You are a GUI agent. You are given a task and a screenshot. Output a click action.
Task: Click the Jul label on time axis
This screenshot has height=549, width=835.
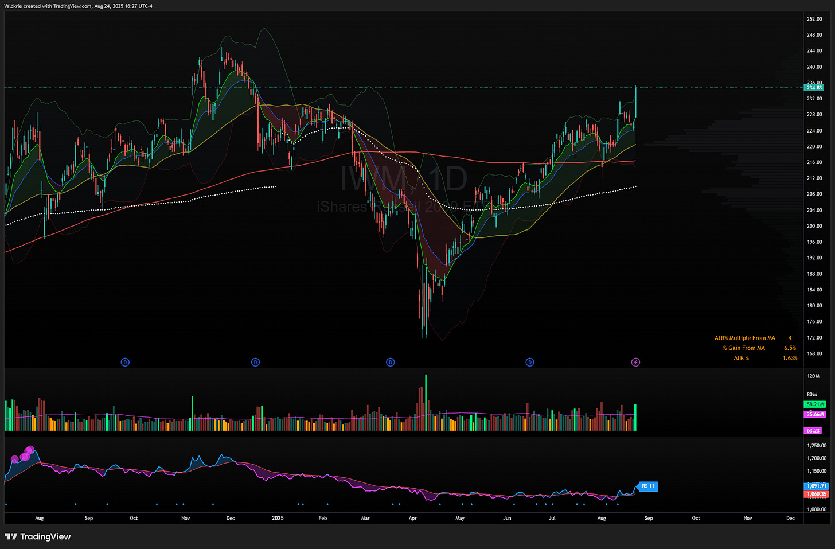tap(552, 518)
